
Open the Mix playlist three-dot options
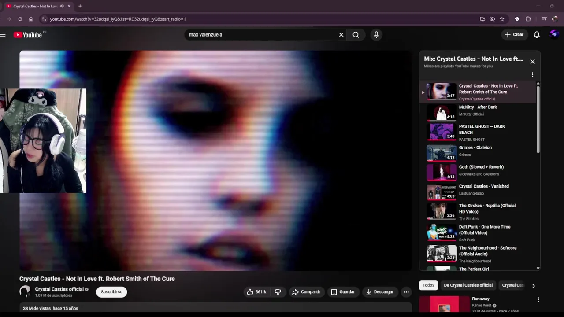(532, 75)
